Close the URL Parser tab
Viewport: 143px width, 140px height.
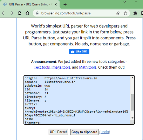pos(56,4)
